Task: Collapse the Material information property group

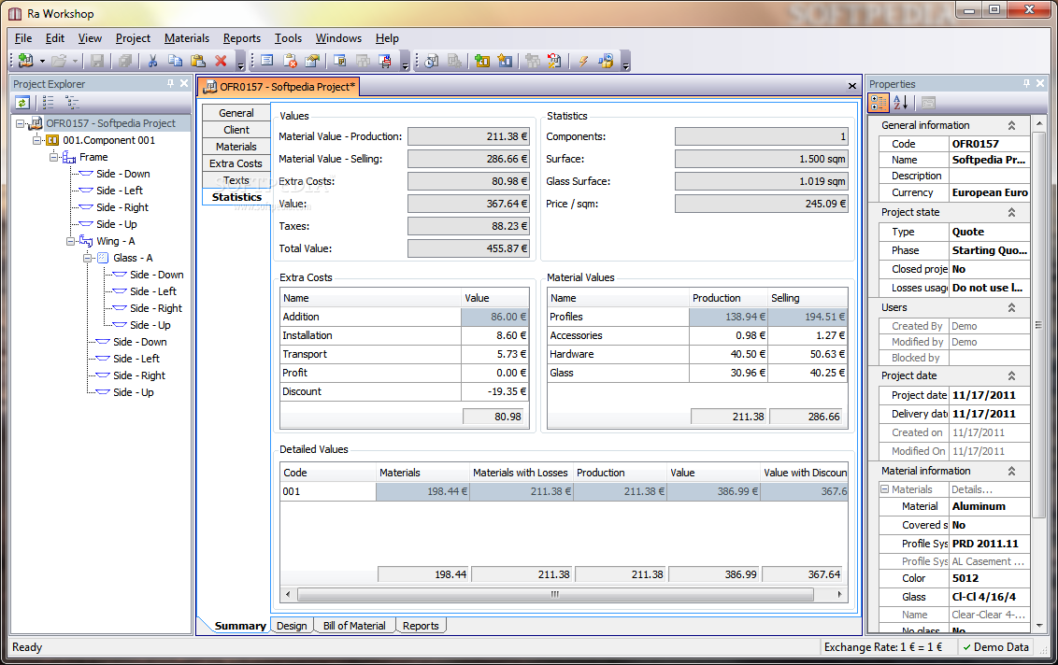Action: coord(1011,472)
